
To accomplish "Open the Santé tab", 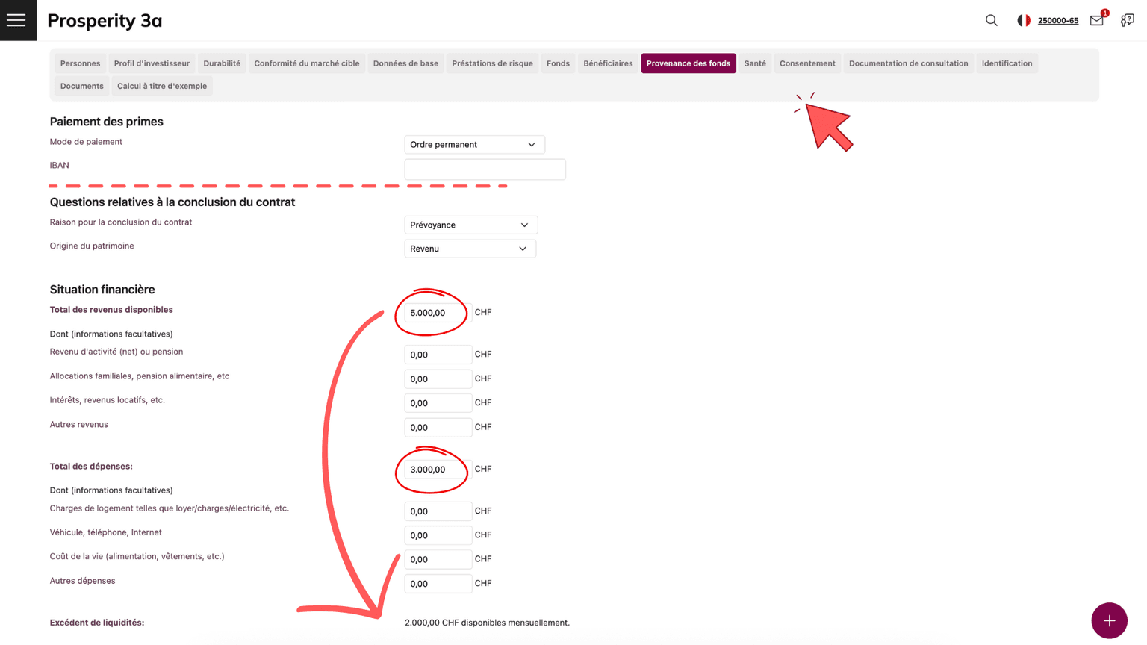I will 754,63.
